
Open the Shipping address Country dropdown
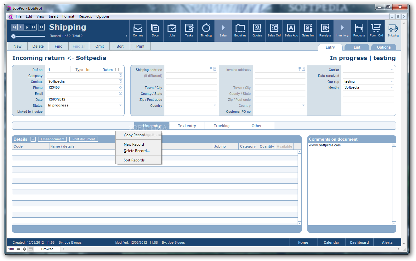pos(215,106)
